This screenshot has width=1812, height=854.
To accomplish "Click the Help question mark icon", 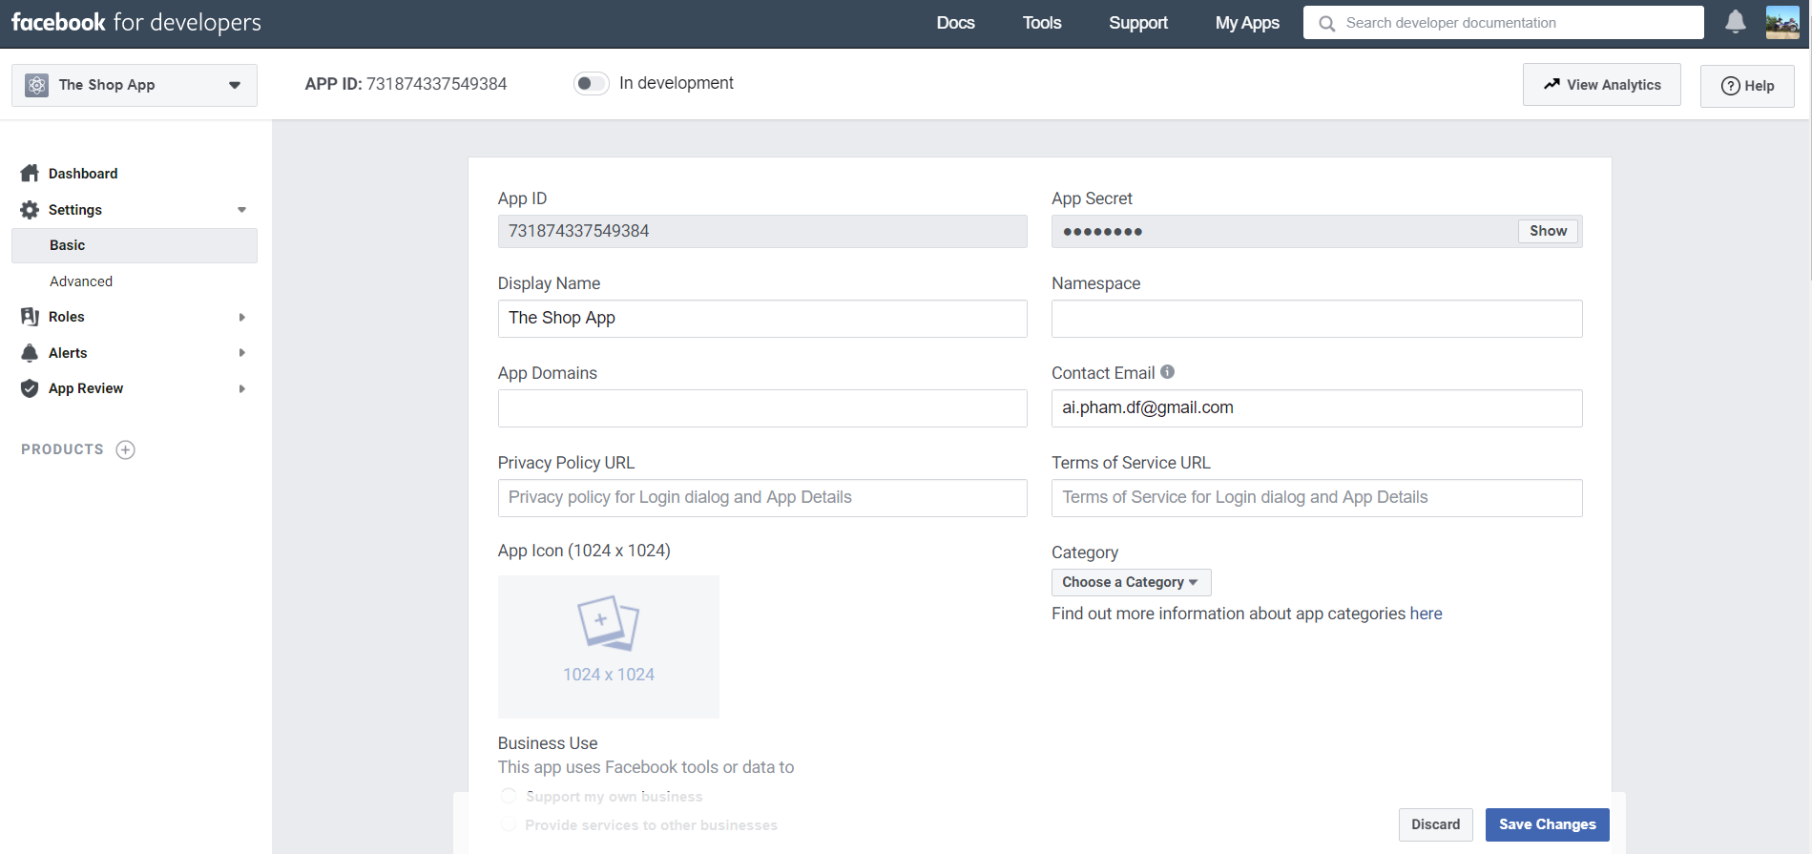I will (x=1730, y=86).
